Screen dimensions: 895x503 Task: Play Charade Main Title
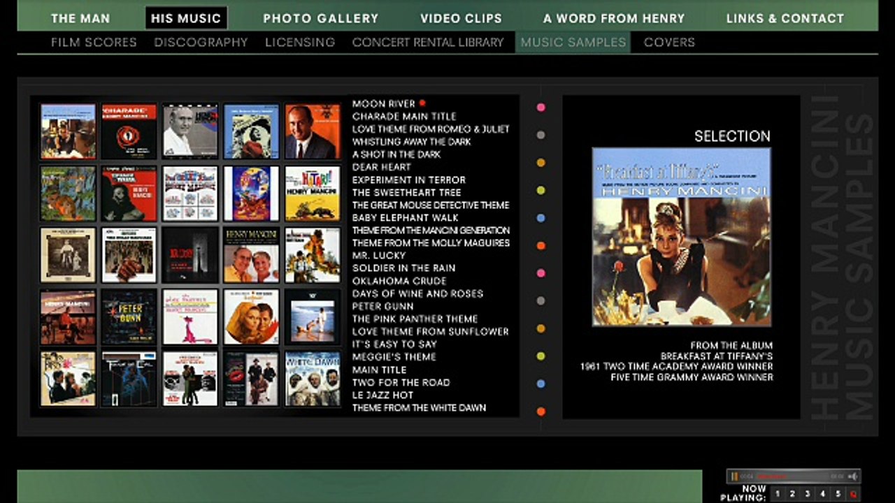pyautogui.click(x=404, y=116)
